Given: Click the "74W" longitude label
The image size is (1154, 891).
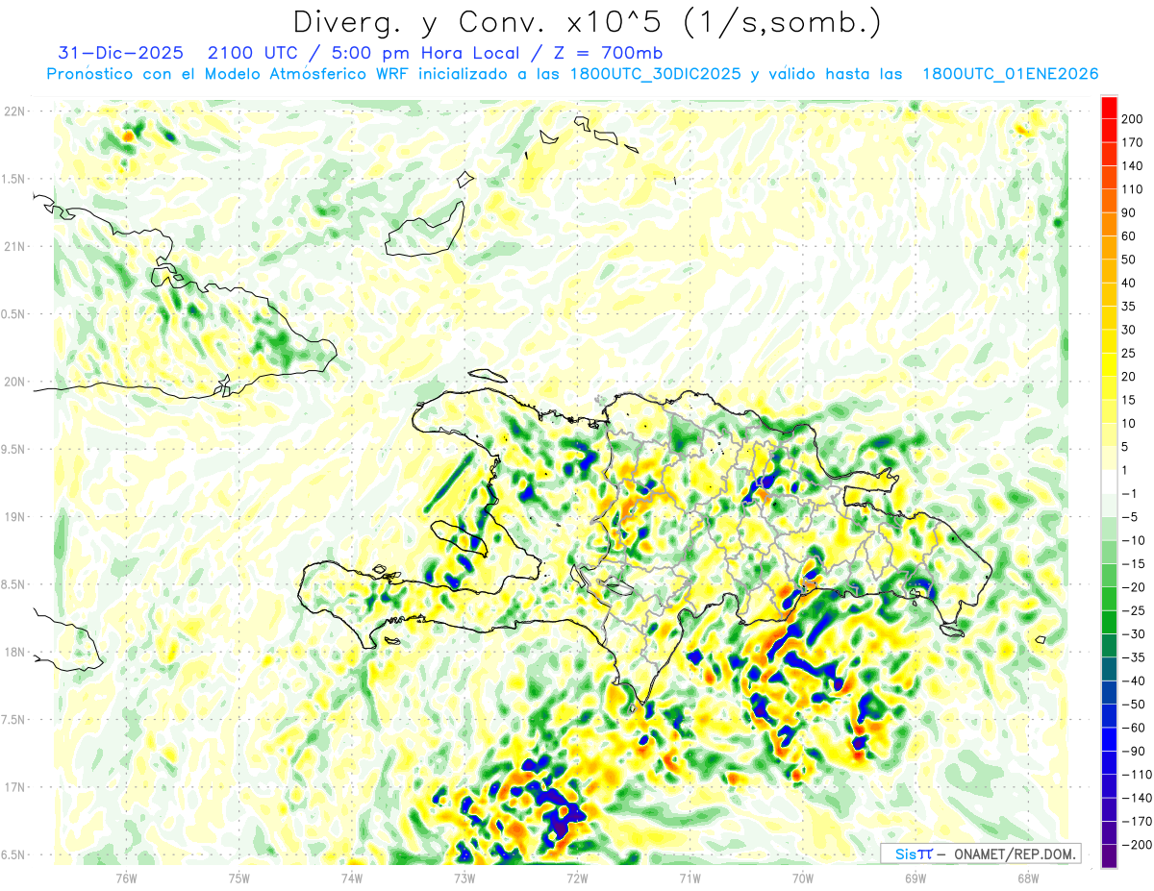Looking at the screenshot, I should coord(352,878).
